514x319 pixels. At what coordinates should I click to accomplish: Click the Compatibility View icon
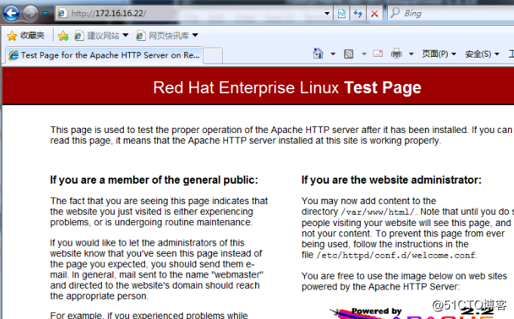click(342, 14)
